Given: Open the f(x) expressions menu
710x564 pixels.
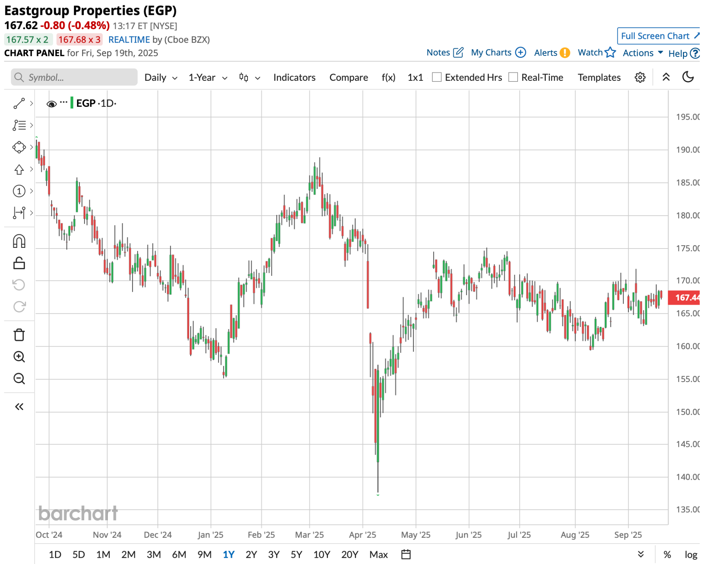Looking at the screenshot, I should coord(388,77).
